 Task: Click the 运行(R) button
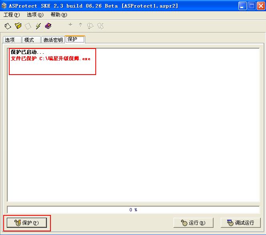coord(193,223)
